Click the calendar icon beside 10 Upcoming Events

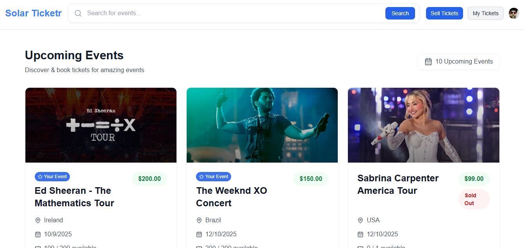(428, 62)
